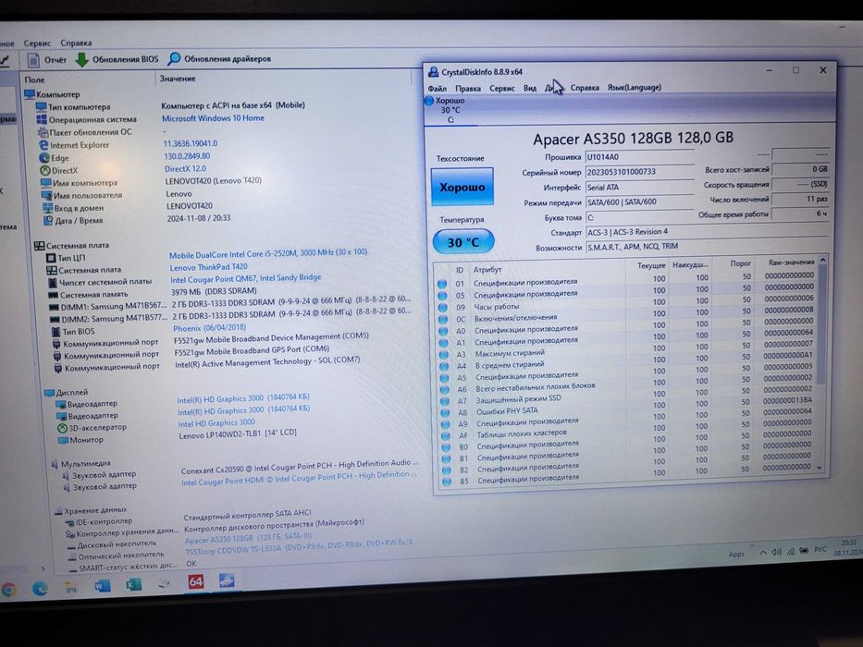Click status icon for A8 Ошибки PHY SATA
The image size is (863, 647).
[x=445, y=412]
